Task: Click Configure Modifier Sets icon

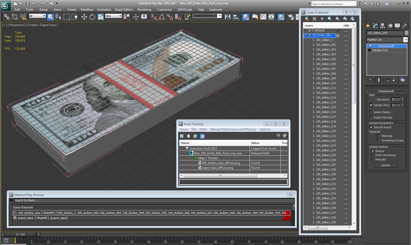Action: click(x=403, y=80)
